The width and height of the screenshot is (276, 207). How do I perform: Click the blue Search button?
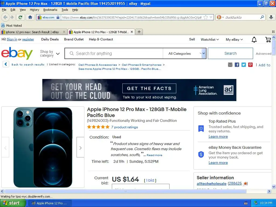click(230, 53)
